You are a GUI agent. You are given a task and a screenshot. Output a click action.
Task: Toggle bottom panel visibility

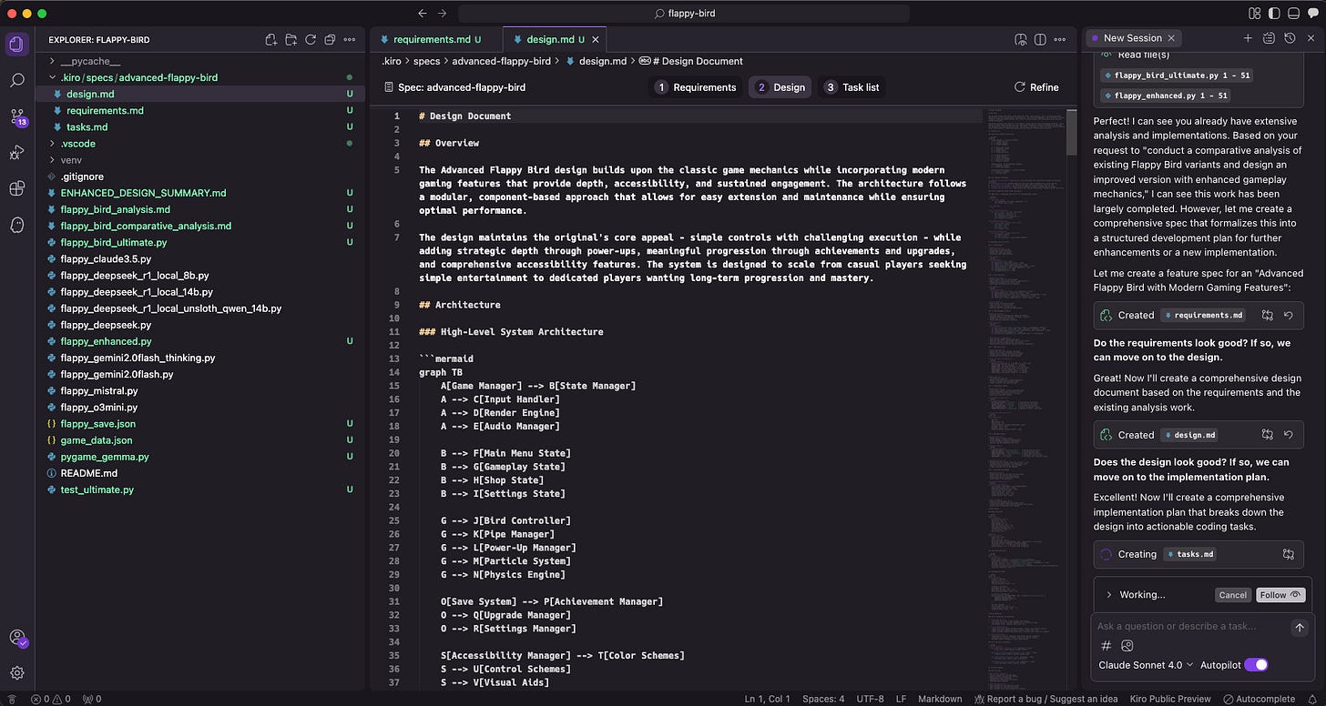coord(1293,14)
